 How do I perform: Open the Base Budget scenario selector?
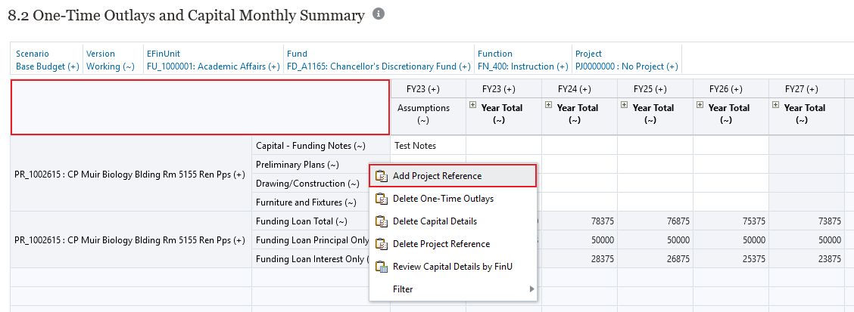(47, 66)
